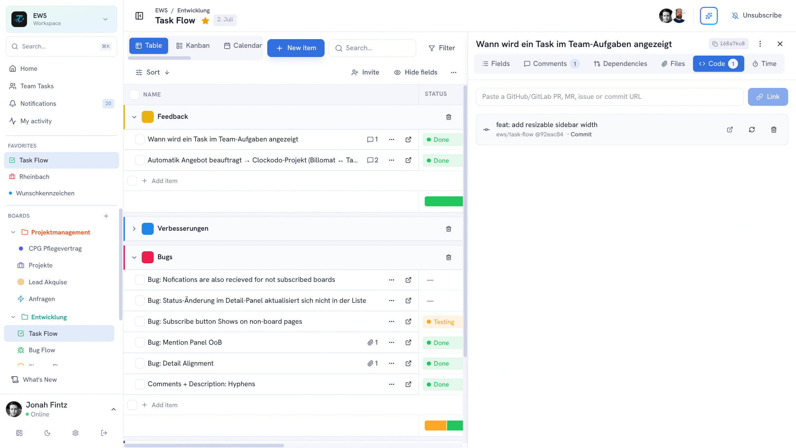Image resolution: width=796 pixels, height=448 pixels.
Task: Open the AI sparkle assistant button
Action: (x=709, y=16)
